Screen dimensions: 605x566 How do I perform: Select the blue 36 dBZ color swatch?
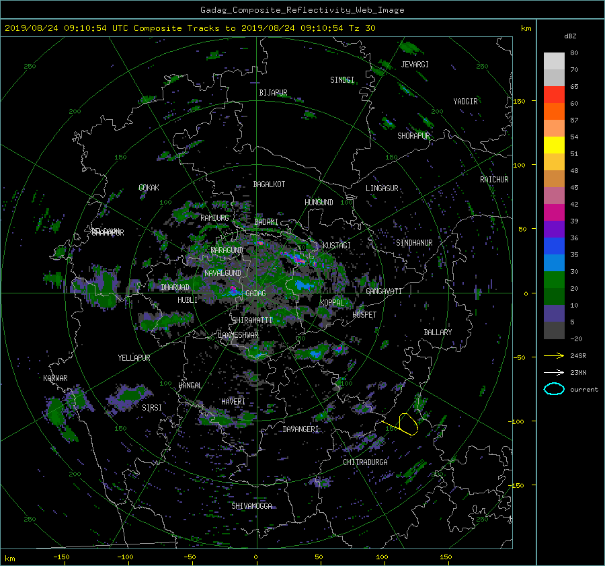coord(554,246)
